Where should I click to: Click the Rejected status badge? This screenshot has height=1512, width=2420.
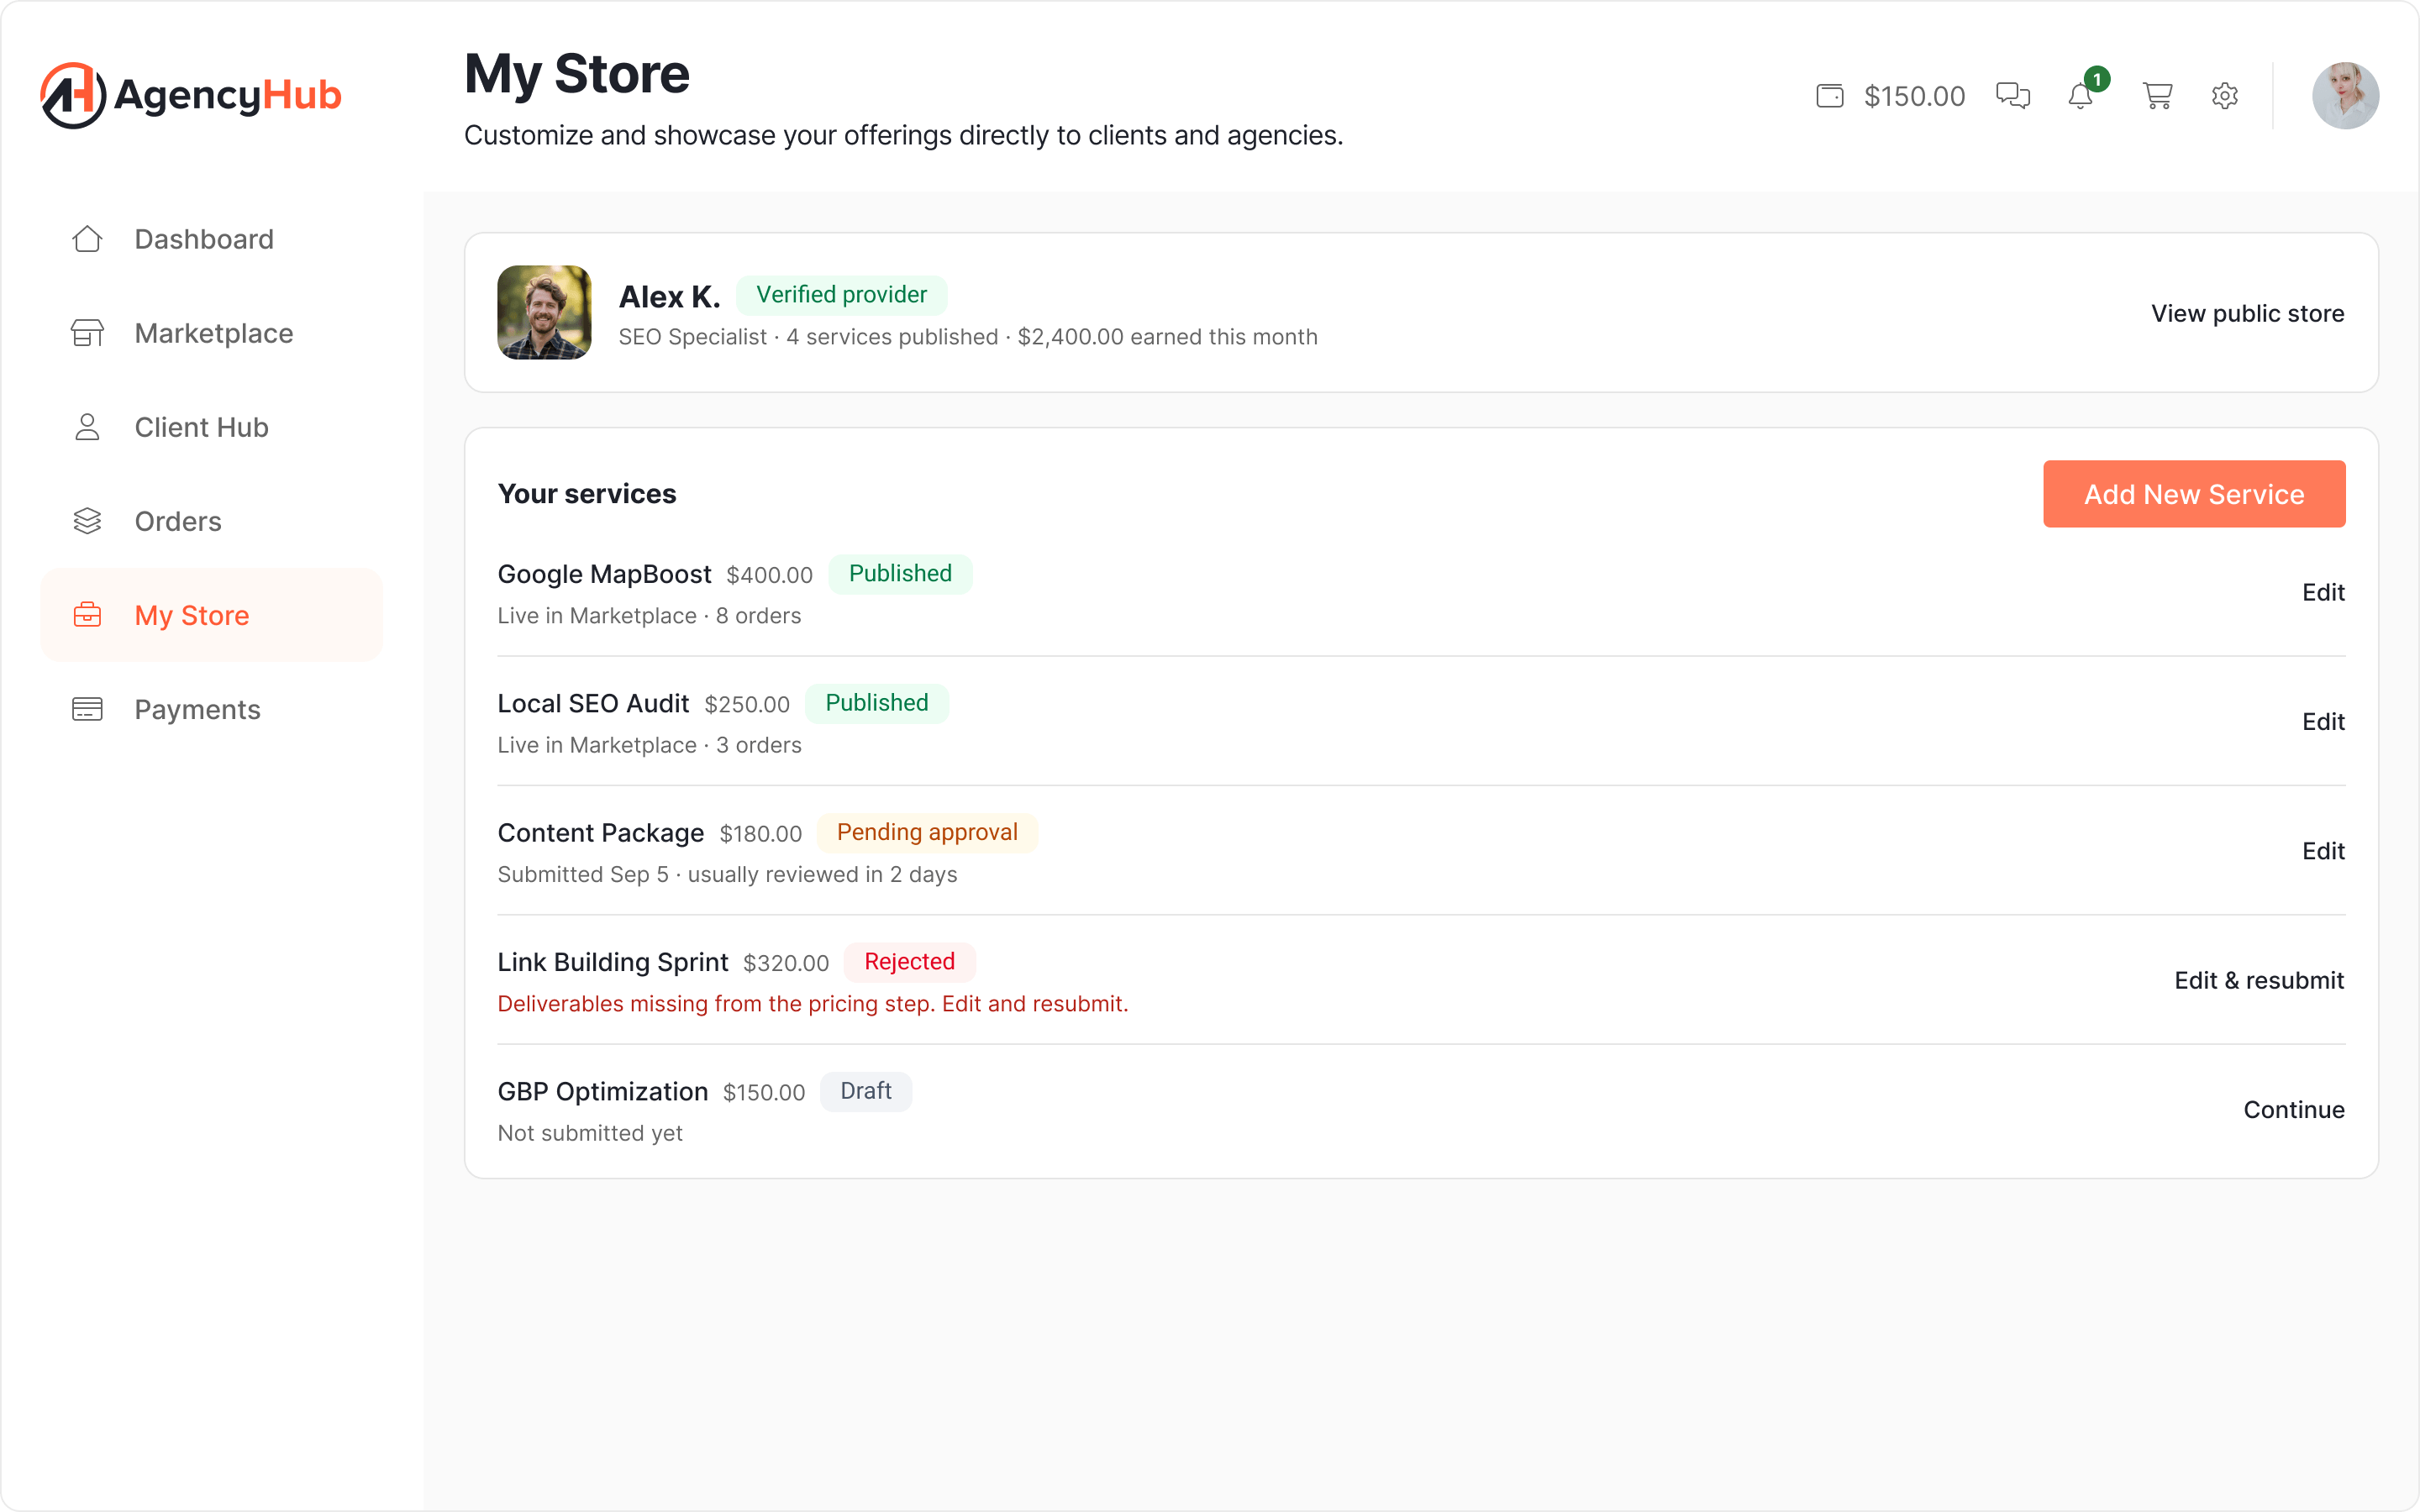click(909, 962)
